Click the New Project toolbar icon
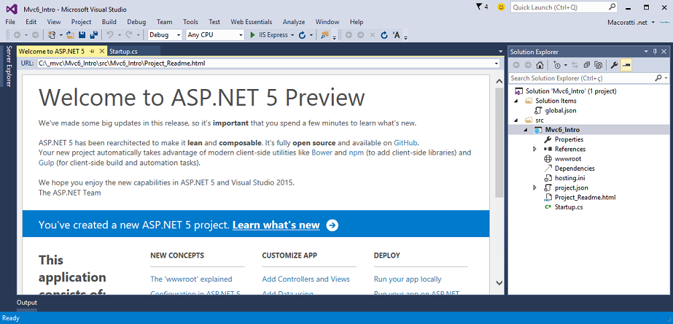 [x=52, y=35]
